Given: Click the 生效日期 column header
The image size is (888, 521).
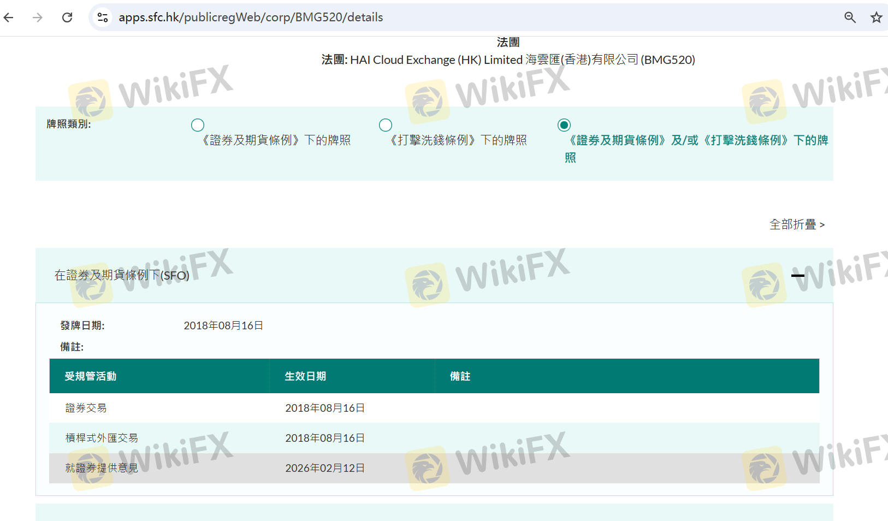Looking at the screenshot, I should click(305, 376).
